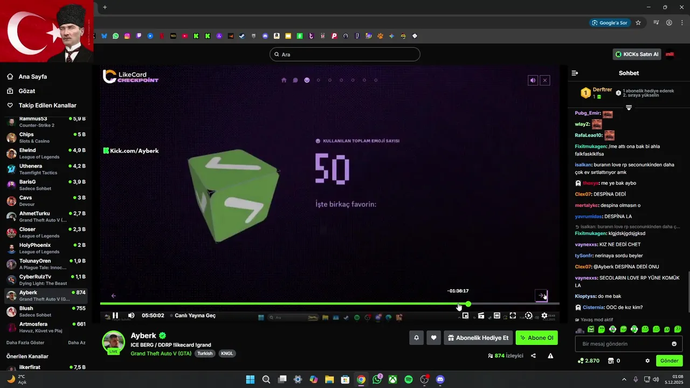Toggle follow heart for Ayberk
The width and height of the screenshot is (690, 388).
pos(433,338)
